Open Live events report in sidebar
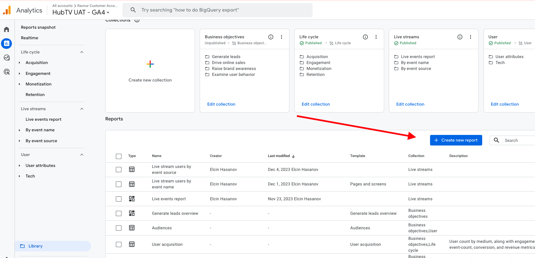 pos(44,119)
